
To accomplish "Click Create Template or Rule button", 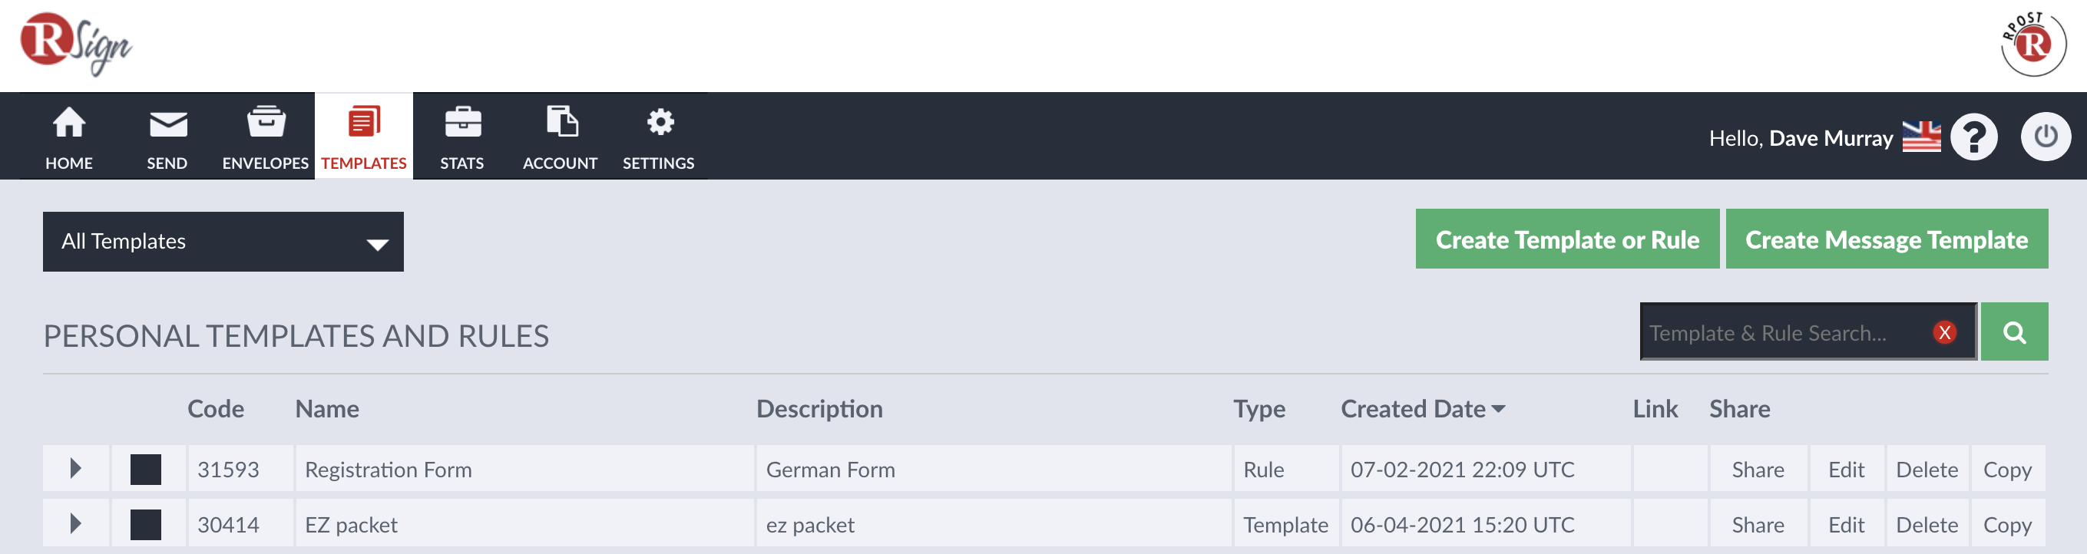I will (1567, 239).
